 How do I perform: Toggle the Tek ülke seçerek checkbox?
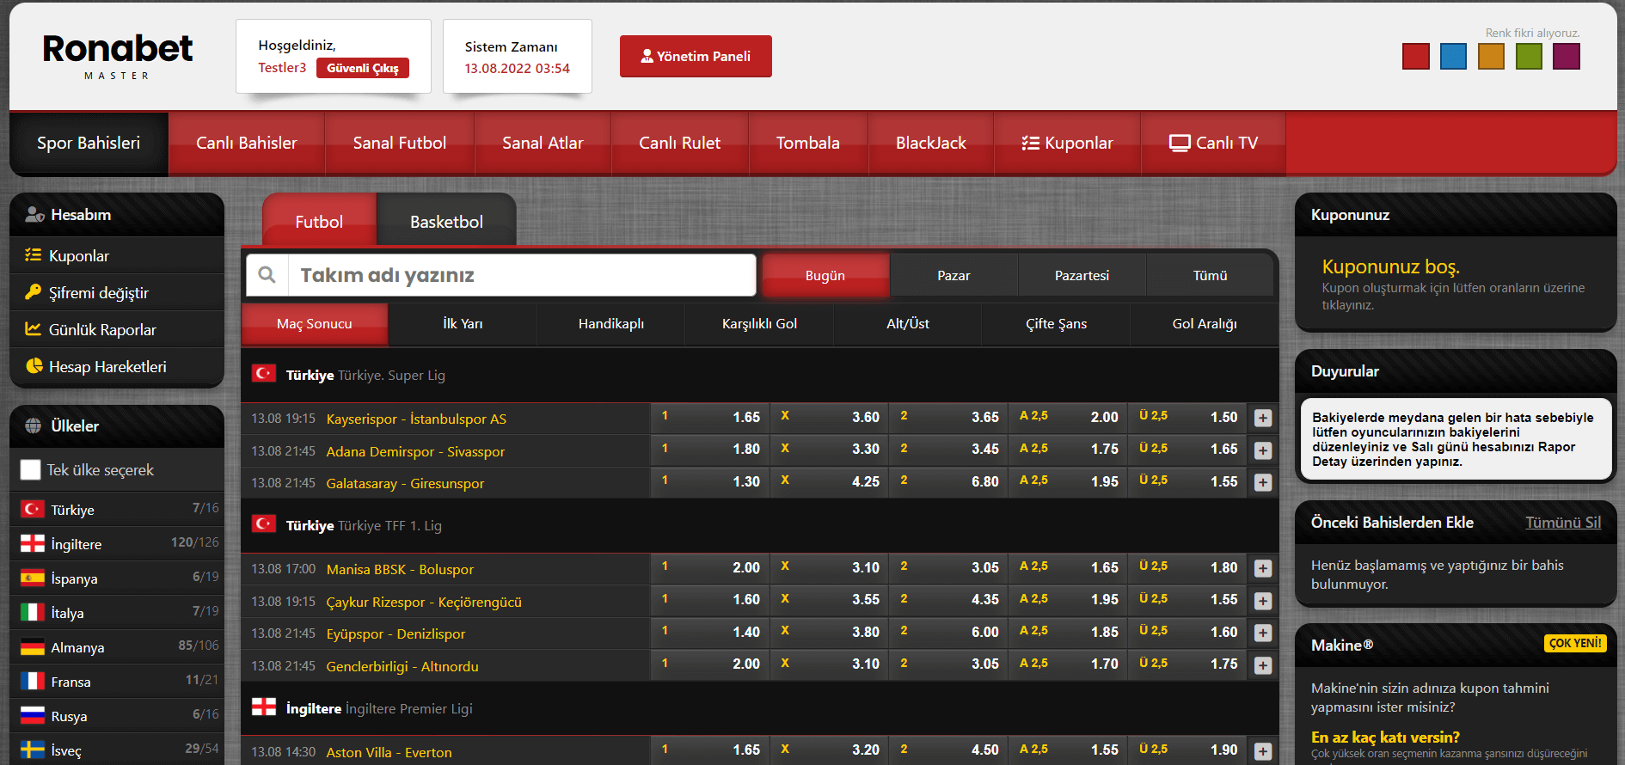[x=31, y=470]
